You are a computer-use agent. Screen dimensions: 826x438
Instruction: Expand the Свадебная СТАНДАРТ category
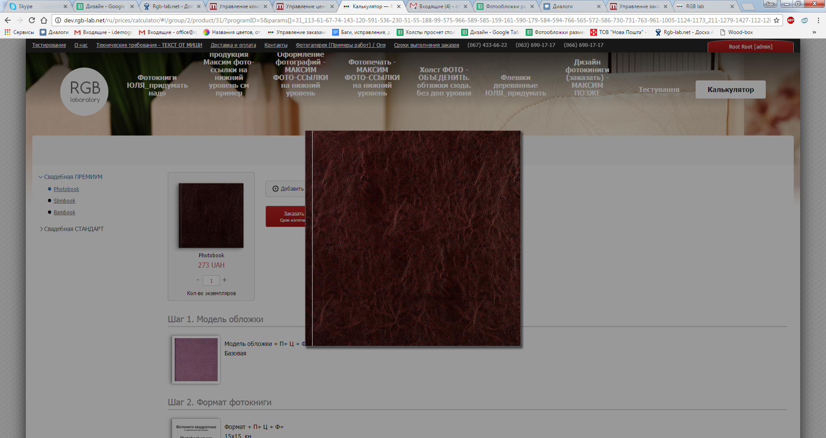(74, 229)
